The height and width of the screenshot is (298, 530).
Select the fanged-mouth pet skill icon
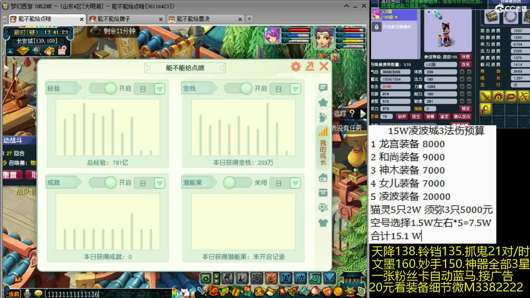[511, 96]
